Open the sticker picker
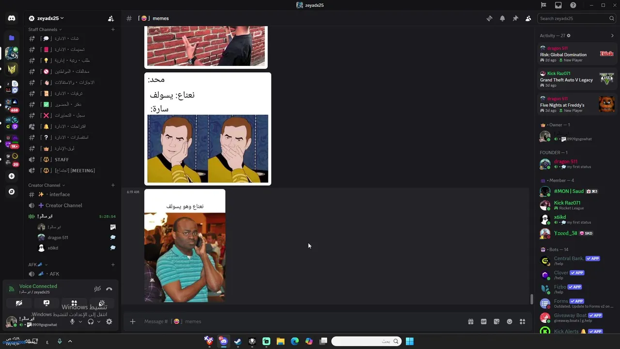Viewport: 620px width, 349px height. click(496, 321)
